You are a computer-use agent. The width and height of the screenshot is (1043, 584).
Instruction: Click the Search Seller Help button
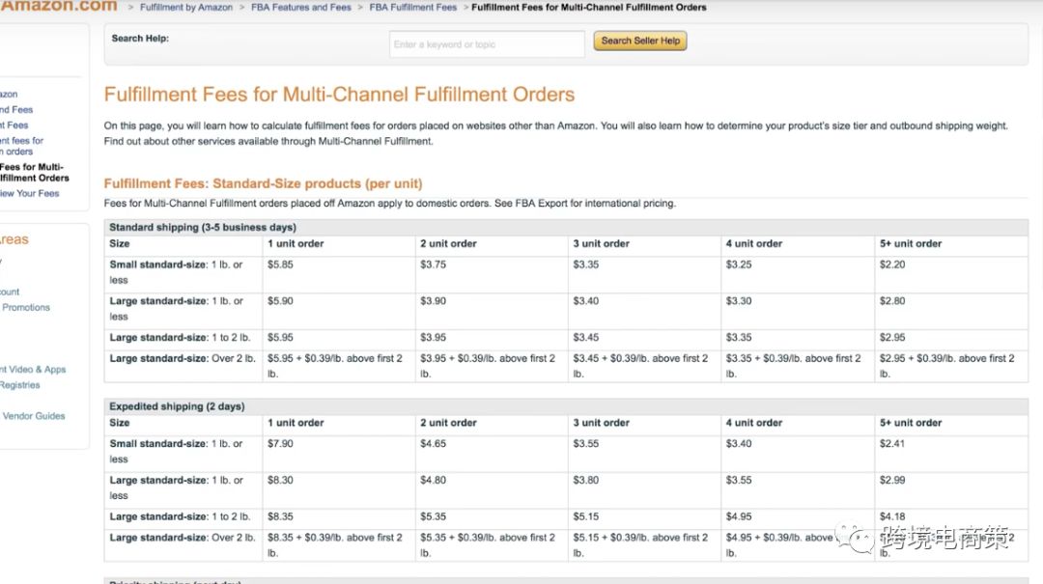(640, 41)
